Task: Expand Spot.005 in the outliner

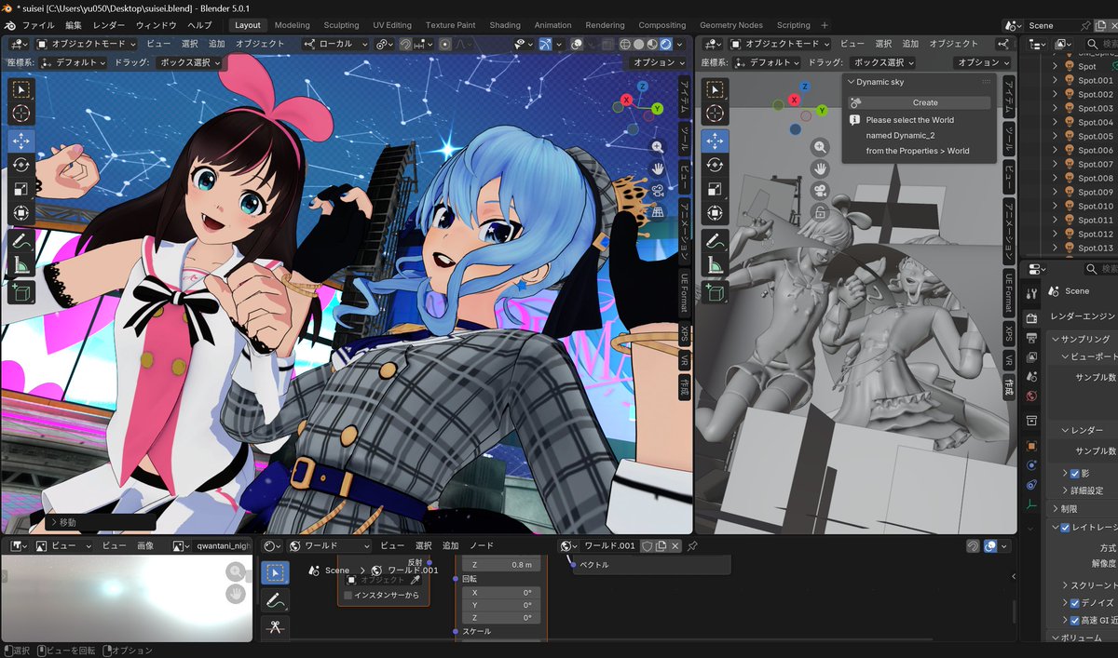Action: click(1056, 136)
